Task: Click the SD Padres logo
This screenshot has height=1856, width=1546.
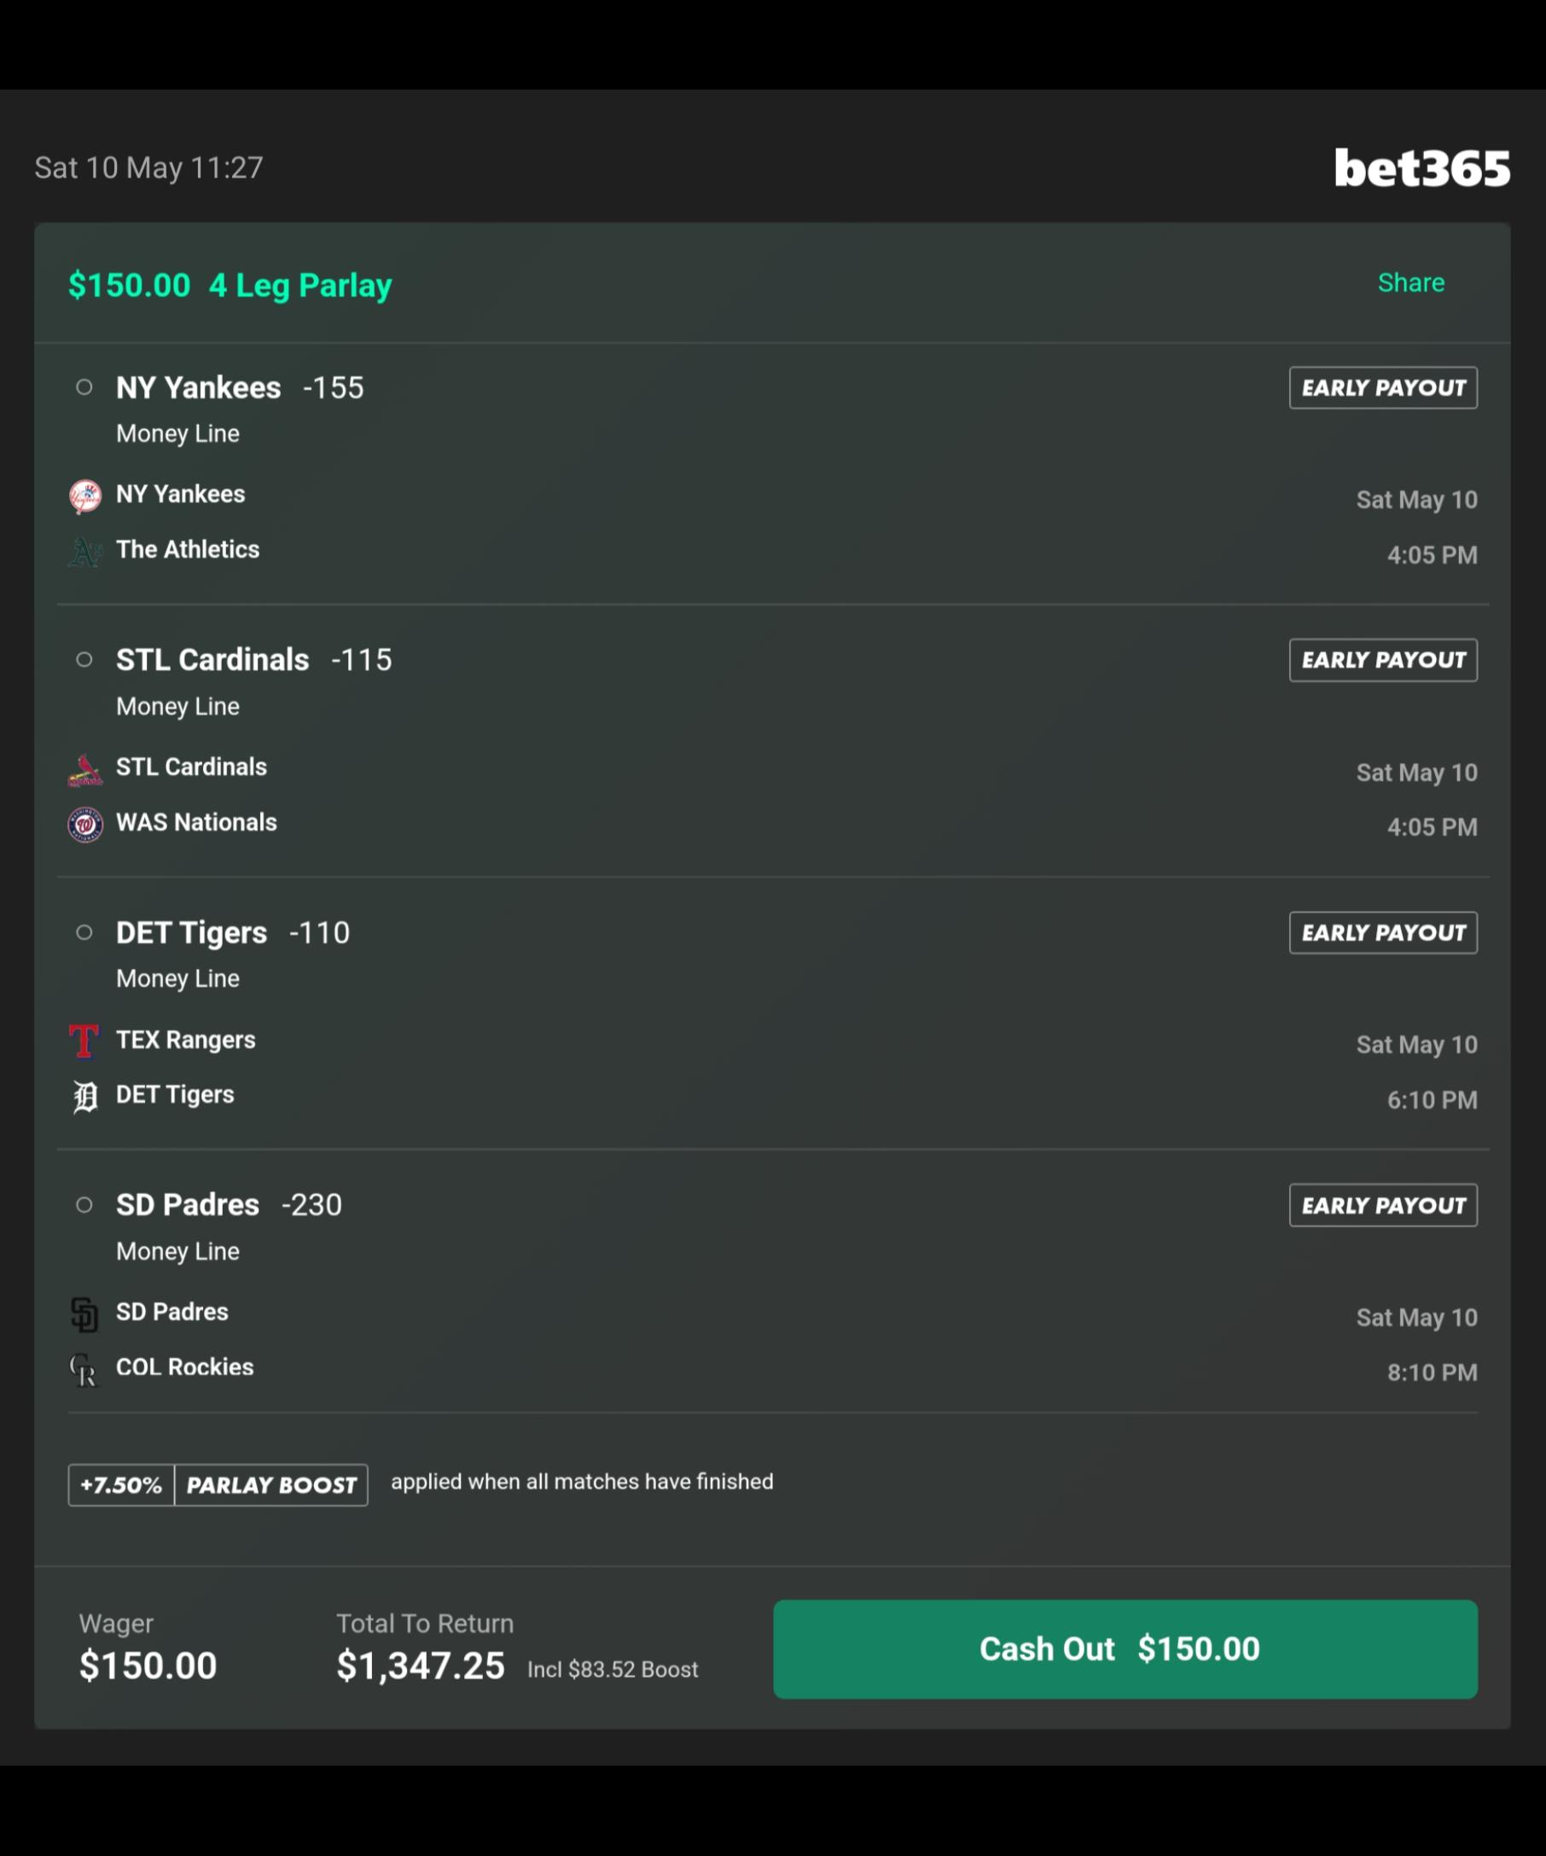Action: pos(84,1314)
